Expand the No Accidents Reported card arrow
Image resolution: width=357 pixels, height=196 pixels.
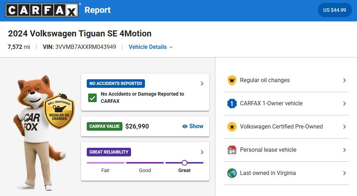202,84
